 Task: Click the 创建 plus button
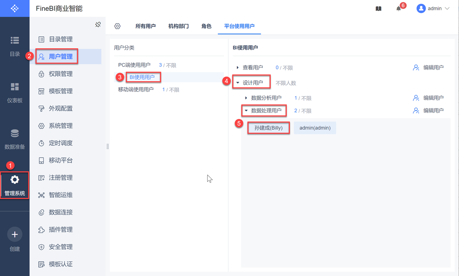pyautogui.click(x=15, y=234)
